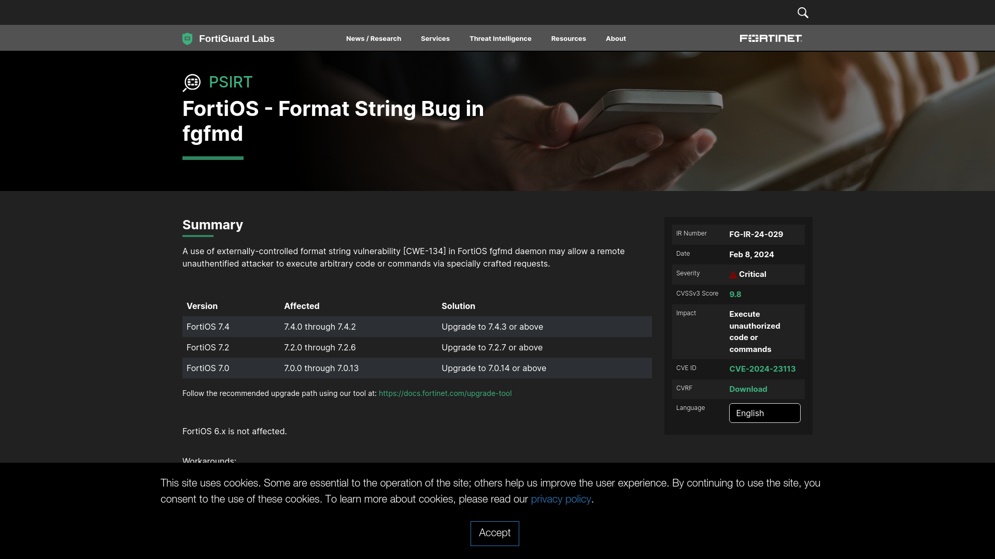
Task: Click 'FortiOS 6.x is not affected' text
Action: point(235,432)
